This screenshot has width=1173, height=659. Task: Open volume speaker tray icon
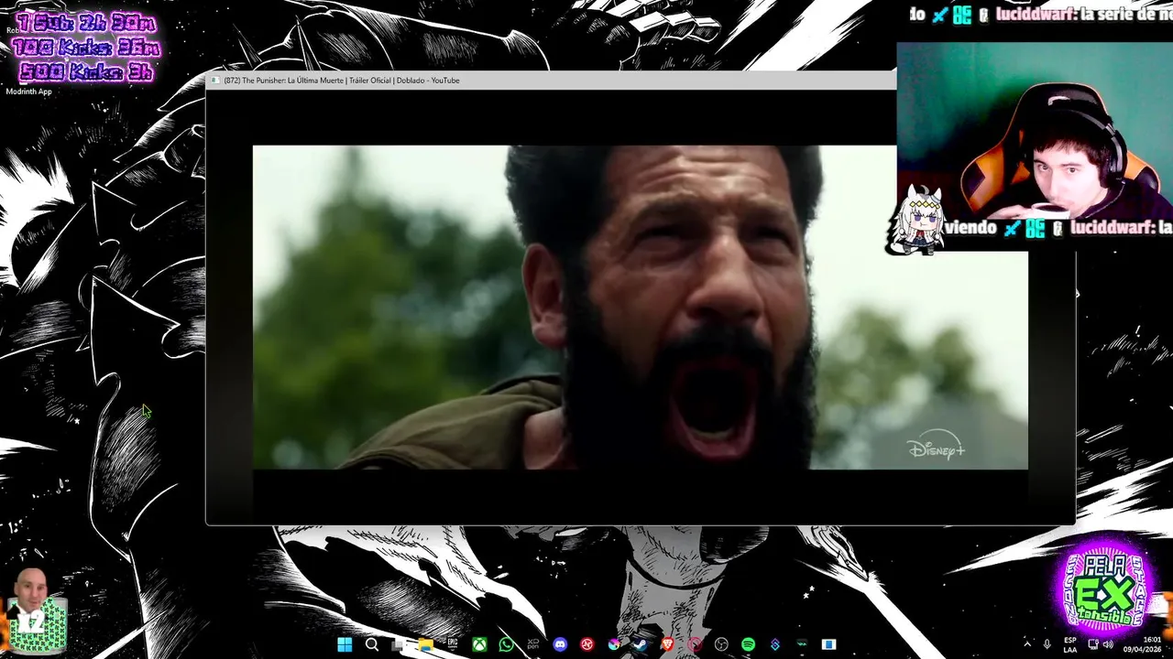tap(1108, 644)
